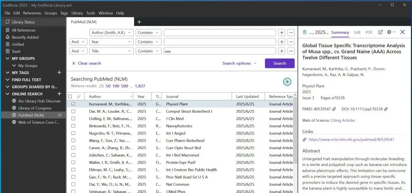Click the X icon beside Clear search
The width and height of the screenshot is (412, 193).
click(x=74, y=63)
